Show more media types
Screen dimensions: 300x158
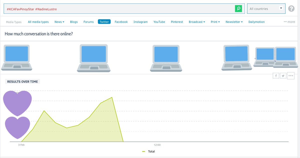289,22
